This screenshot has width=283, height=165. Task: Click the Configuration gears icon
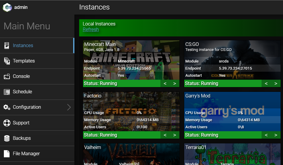7,107
